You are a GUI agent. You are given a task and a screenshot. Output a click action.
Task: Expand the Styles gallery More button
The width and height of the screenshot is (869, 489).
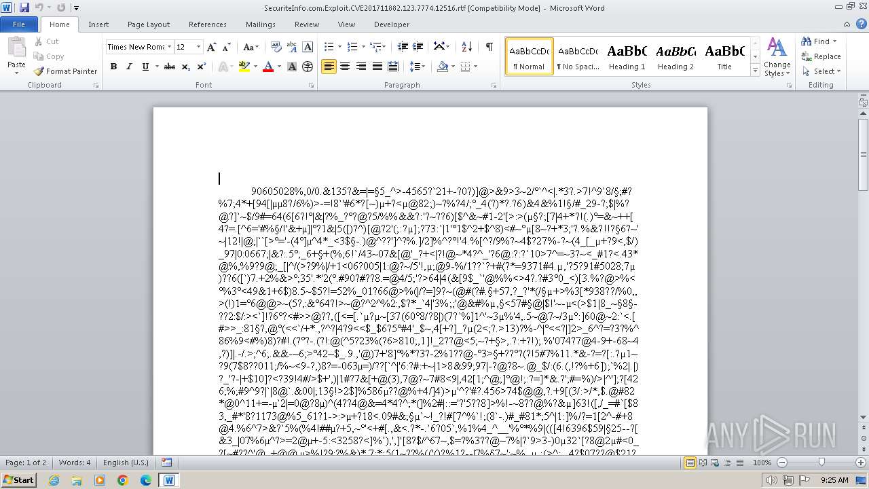(x=755, y=71)
